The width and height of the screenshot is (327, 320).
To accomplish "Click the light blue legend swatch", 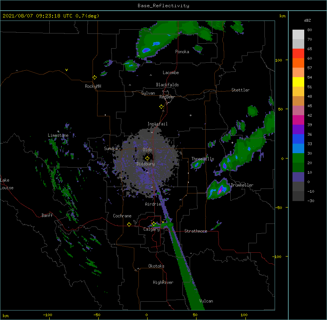I will [298, 148].
